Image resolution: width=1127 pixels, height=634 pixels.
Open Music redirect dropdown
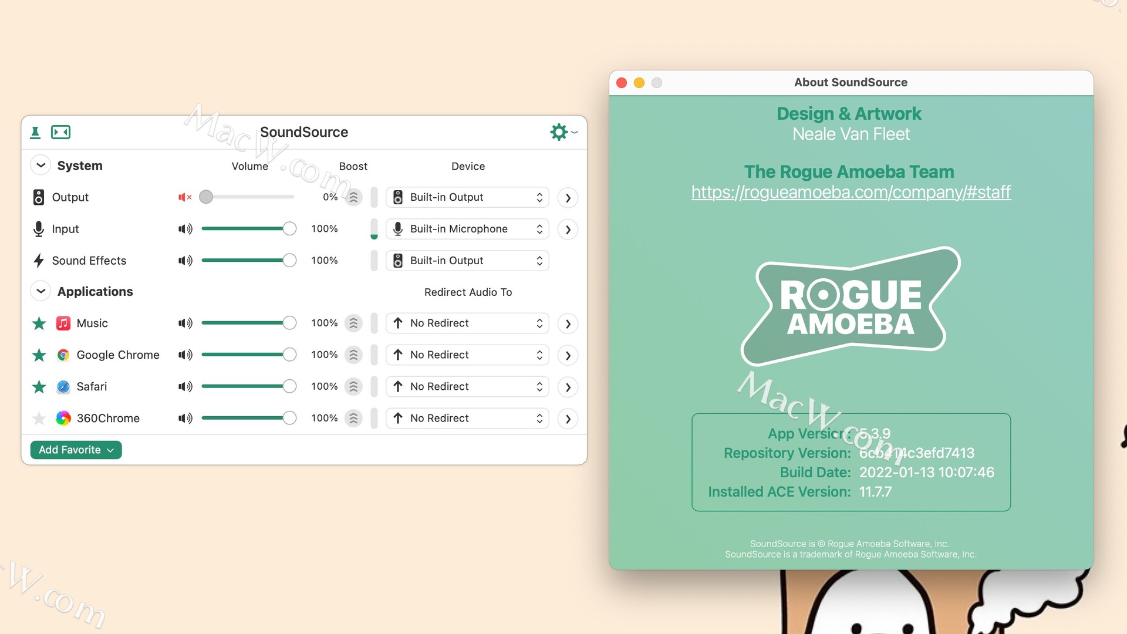tap(467, 323)
